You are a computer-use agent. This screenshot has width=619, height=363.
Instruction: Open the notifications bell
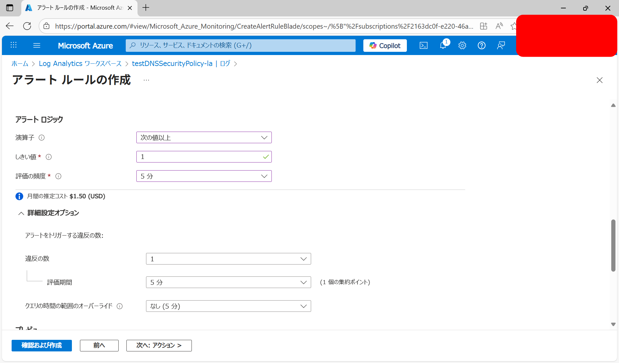pos(443,45)
